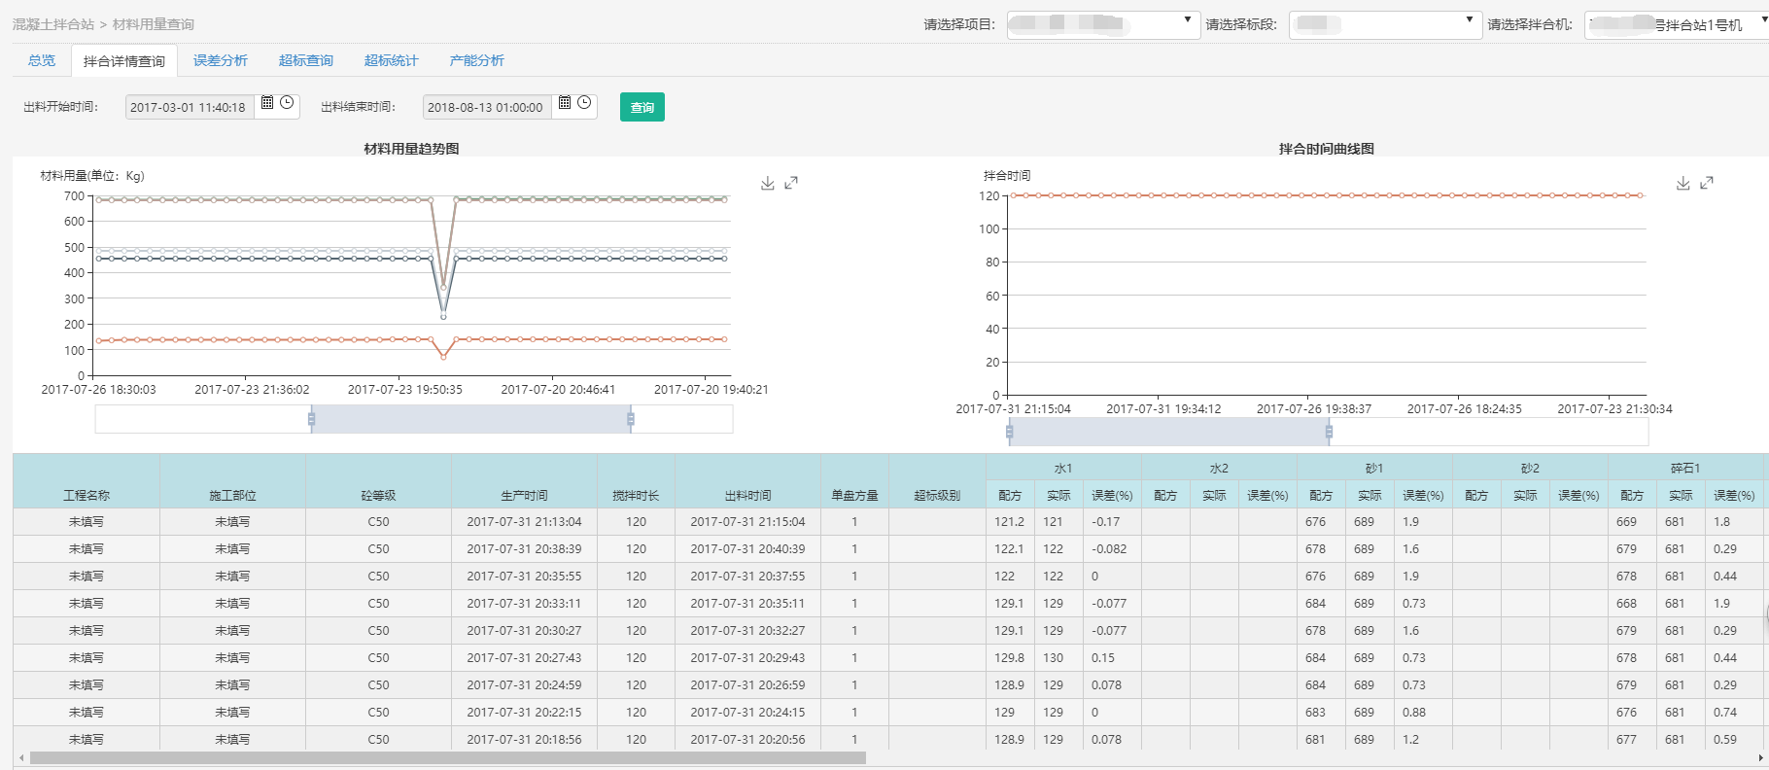This screenshot has width=1769, height=770.
Task: Select discharge time 2017-07-31 20:24:15 cell
Action: point(747,712)
